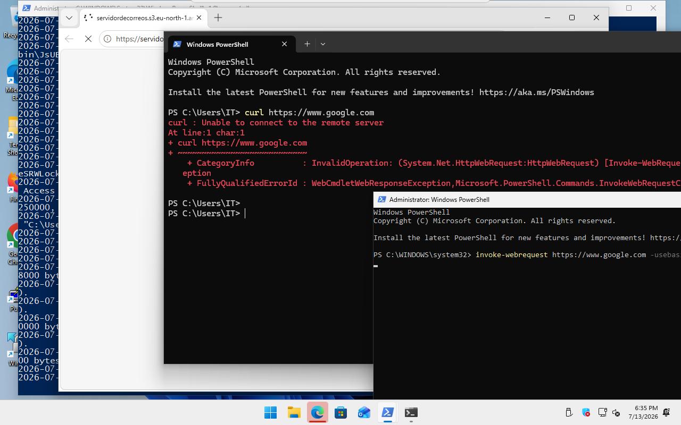The image size is (681, 425).
Task: Open the Terminal new-tab profile dropdown
Action: (x=322, y=44)
